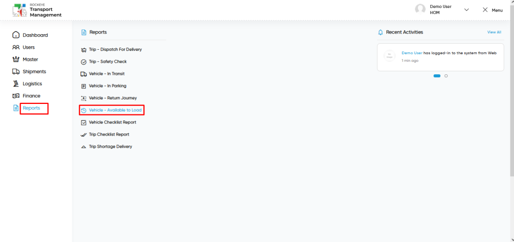Click the Users people icon

coord(16,47)
